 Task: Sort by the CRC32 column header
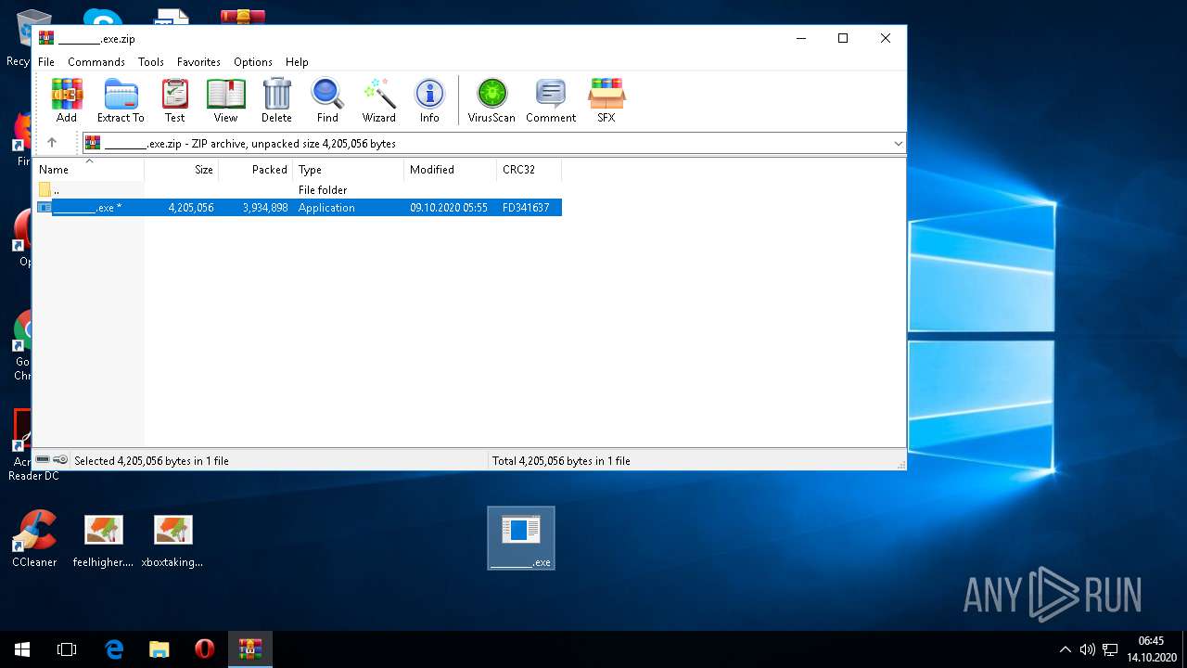(x=530, y=170)
